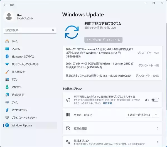The width and height of the screenshot is (167, 147).
Task: Go to ネットワークとインターネット
Action: tap(30, 64)
